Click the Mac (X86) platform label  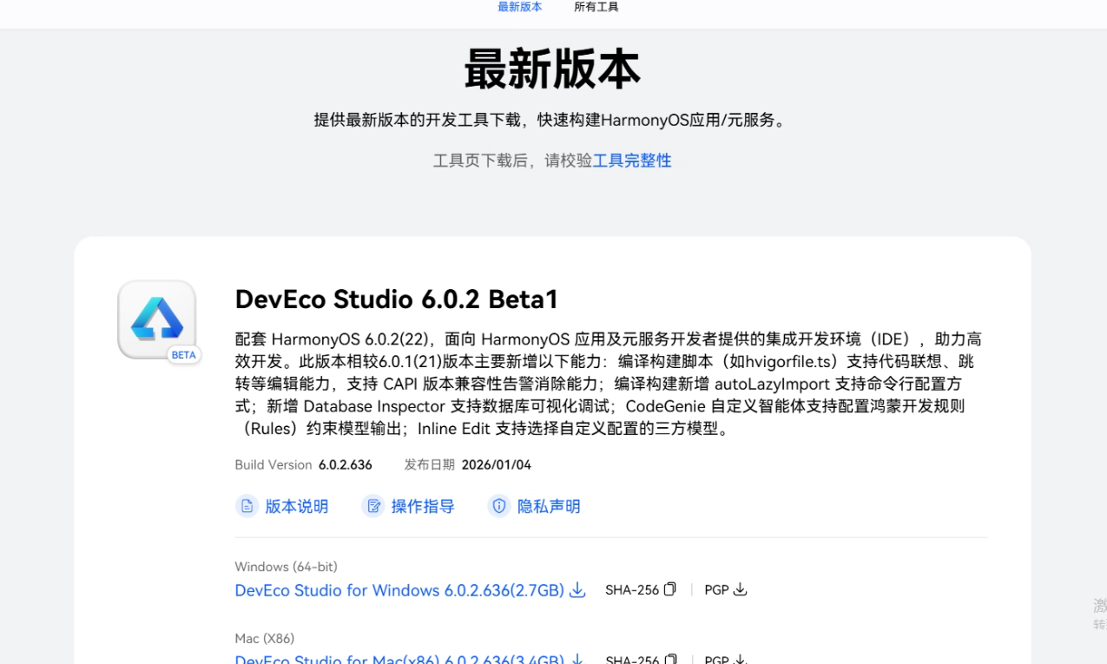click(264, 639)
